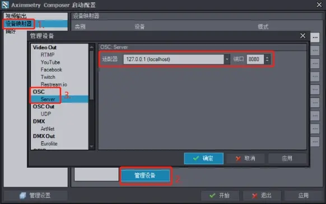The width and height of the screenshot is (326, 204).
Task: Select 偏好 in the left sidebar
Action: (x=11, y=31)
